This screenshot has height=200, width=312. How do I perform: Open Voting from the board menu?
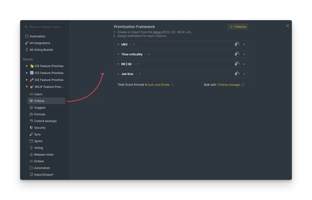coord(38,148)
